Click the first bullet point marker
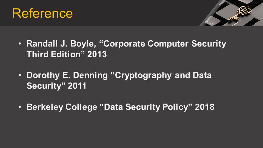Viewport: 263px width, 148px height. [x=20, y=44]
